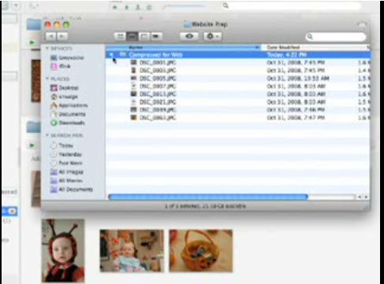Click the DSC_0013.JPG file thumbnail icon
This screenshot has width=384, height=284.
pyautogui.click(x=134, y=94)
